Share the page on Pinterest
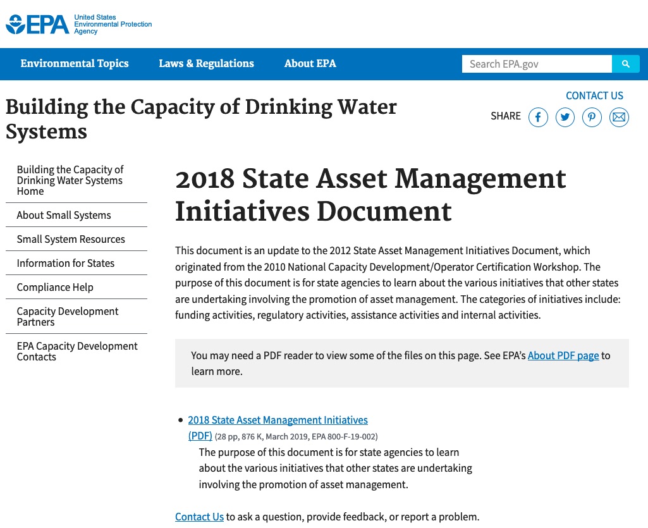 592,117
